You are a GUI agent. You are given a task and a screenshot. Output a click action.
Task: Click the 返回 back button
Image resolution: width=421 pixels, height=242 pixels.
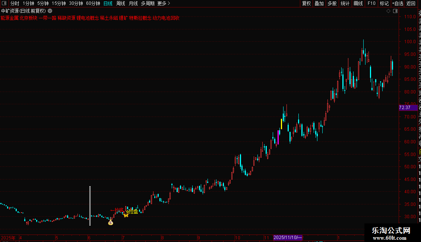tap(411, 3)
